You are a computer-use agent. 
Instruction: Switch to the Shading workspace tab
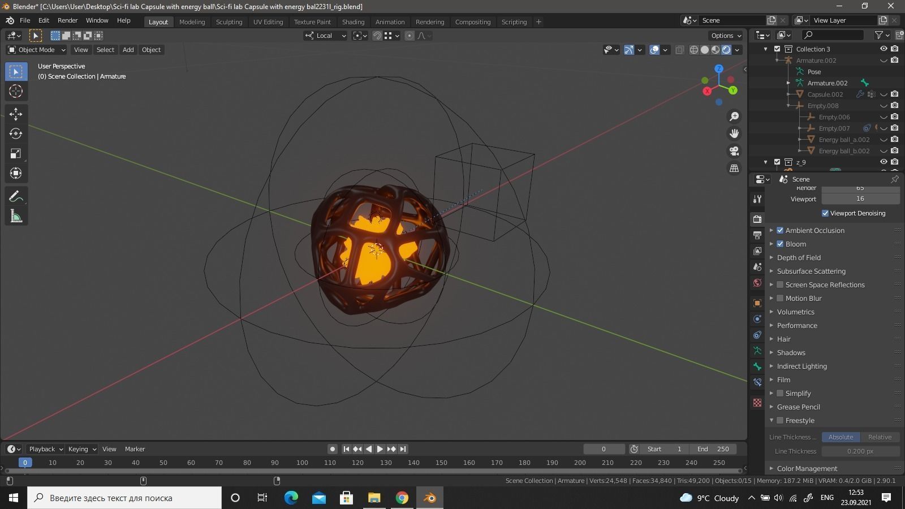coord(353,22)
